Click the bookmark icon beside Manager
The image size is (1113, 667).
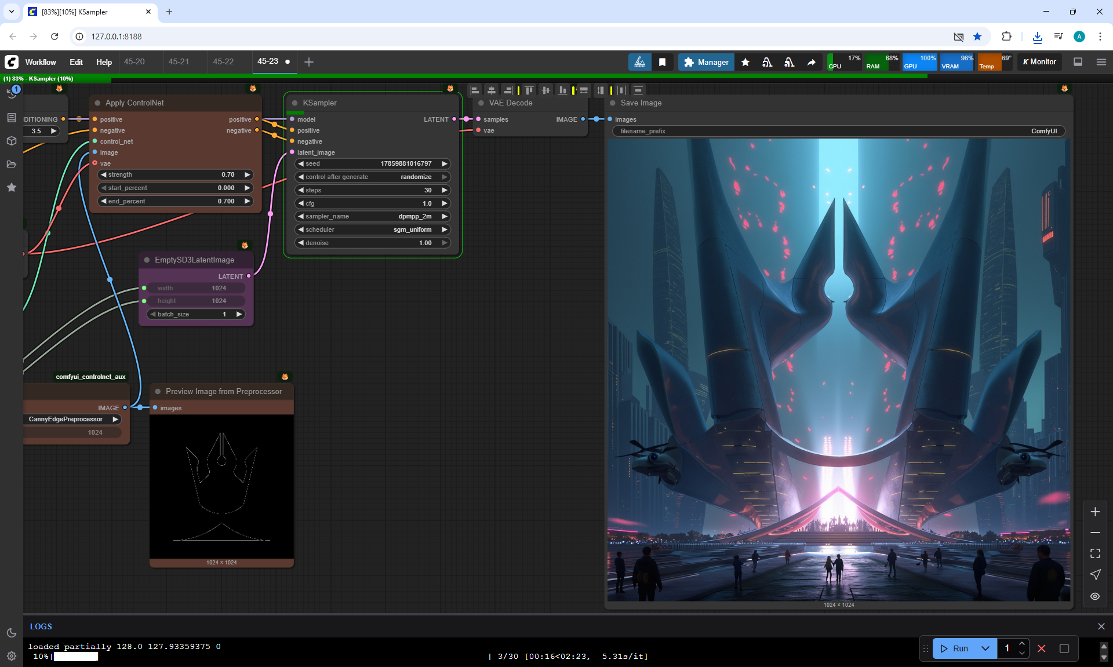pyautogui.click(x=662, y=62)
